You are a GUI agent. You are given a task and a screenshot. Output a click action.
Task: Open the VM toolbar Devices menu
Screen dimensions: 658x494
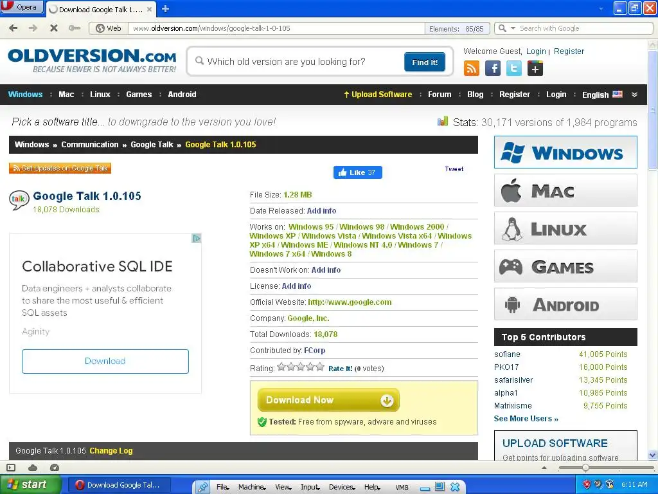coord(342,487)
